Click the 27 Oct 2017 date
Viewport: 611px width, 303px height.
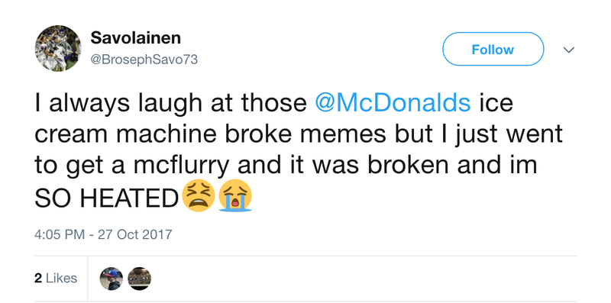coord(135,234)
